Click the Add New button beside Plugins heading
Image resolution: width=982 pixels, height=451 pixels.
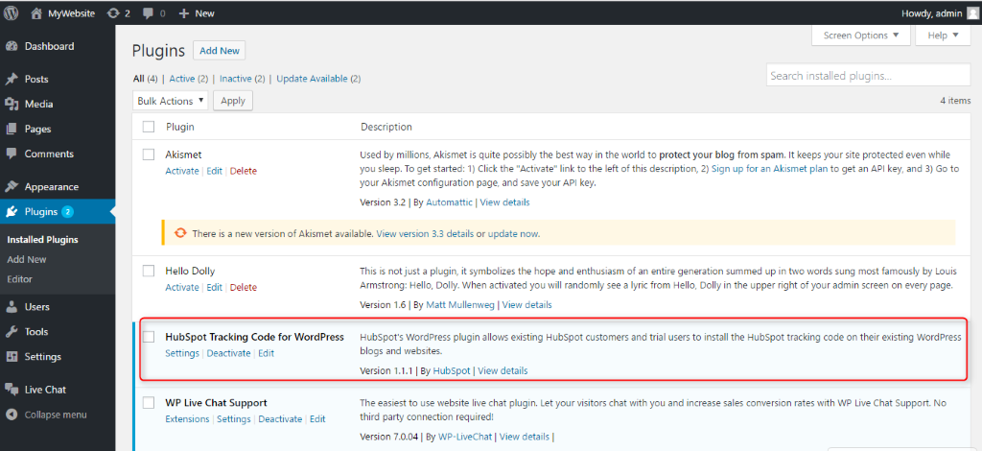[220, 51]
